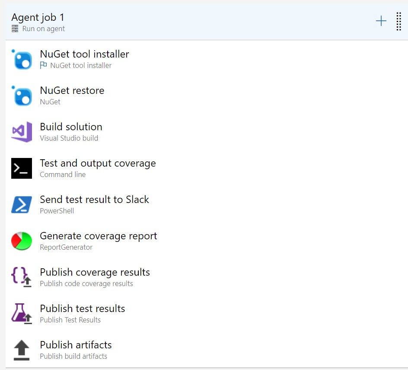This screenshot has width=408, height=370.
Task: Open the Build solution task
Action: pyautogui.click(x=71, y=127)
